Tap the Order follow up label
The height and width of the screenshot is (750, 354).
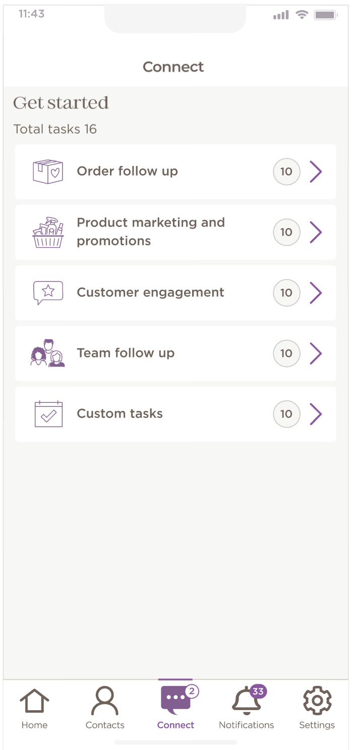pyautogui.click(x=127, y=172)
